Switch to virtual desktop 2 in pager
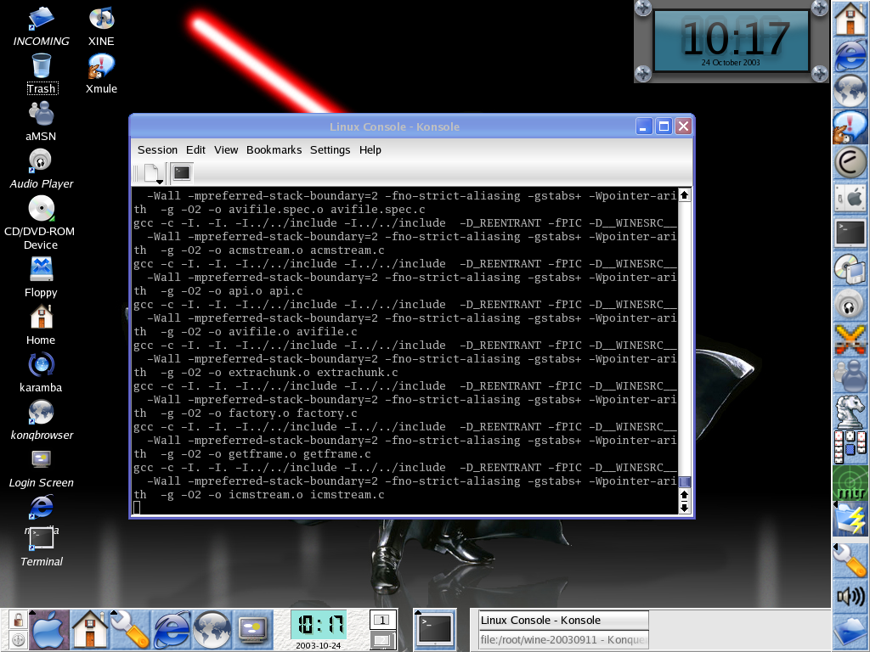This screenshot has height=652, width=870. [381, 640]
